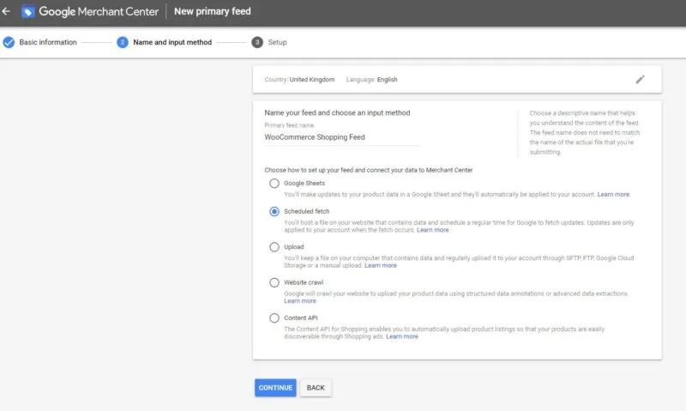Select the Content API radio option
686x411 pixels.
(x=274, y=317)
